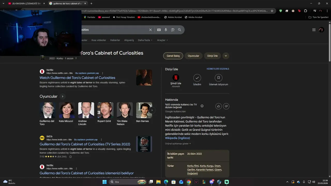Open the red Tp extension
Viewport: 331px width, 186px height.
(x=299, y=11)
